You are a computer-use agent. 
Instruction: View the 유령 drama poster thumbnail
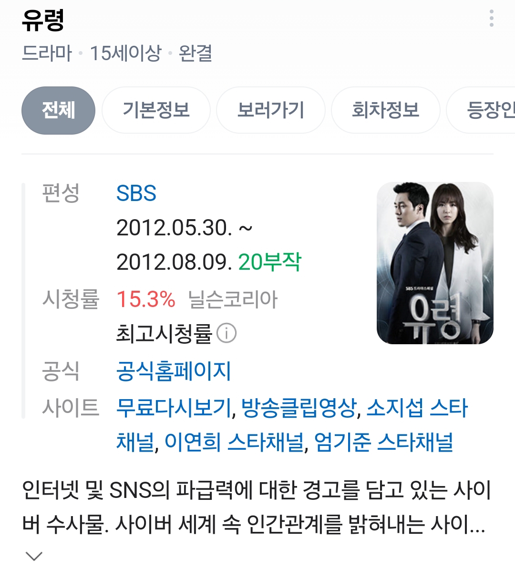(435, 263)
